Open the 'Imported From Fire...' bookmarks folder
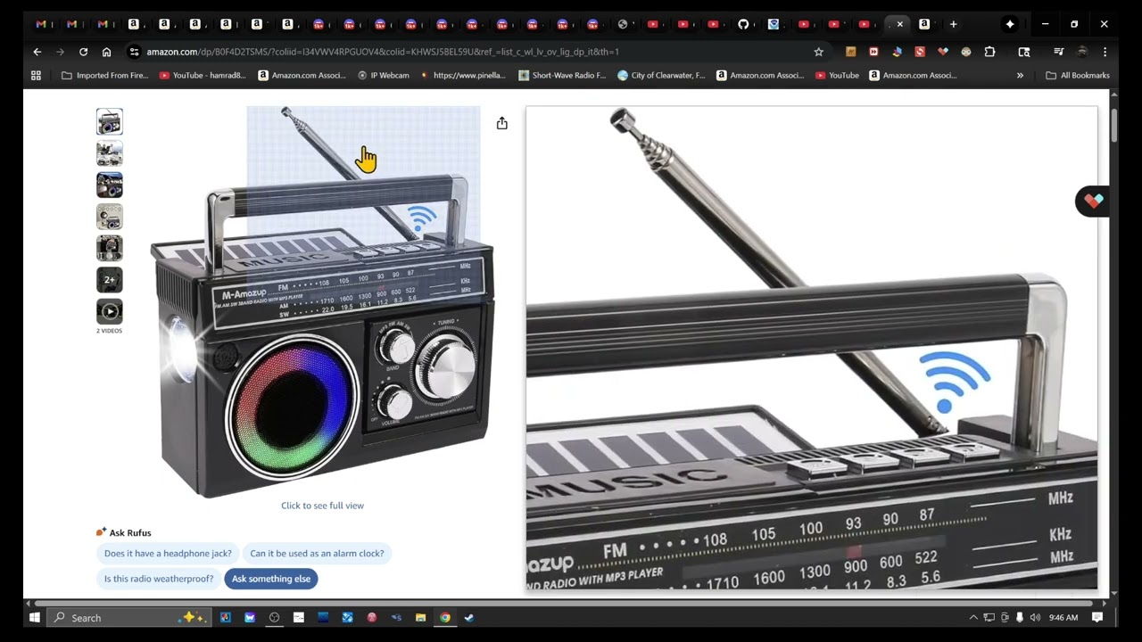This screenshot has height=642, width=1142. coord(104,76)
